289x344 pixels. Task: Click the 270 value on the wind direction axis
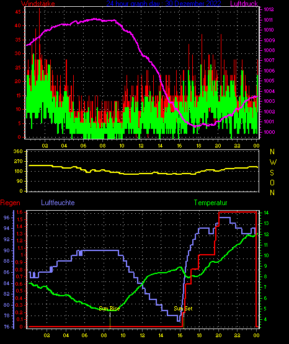(x=18, y=161)
